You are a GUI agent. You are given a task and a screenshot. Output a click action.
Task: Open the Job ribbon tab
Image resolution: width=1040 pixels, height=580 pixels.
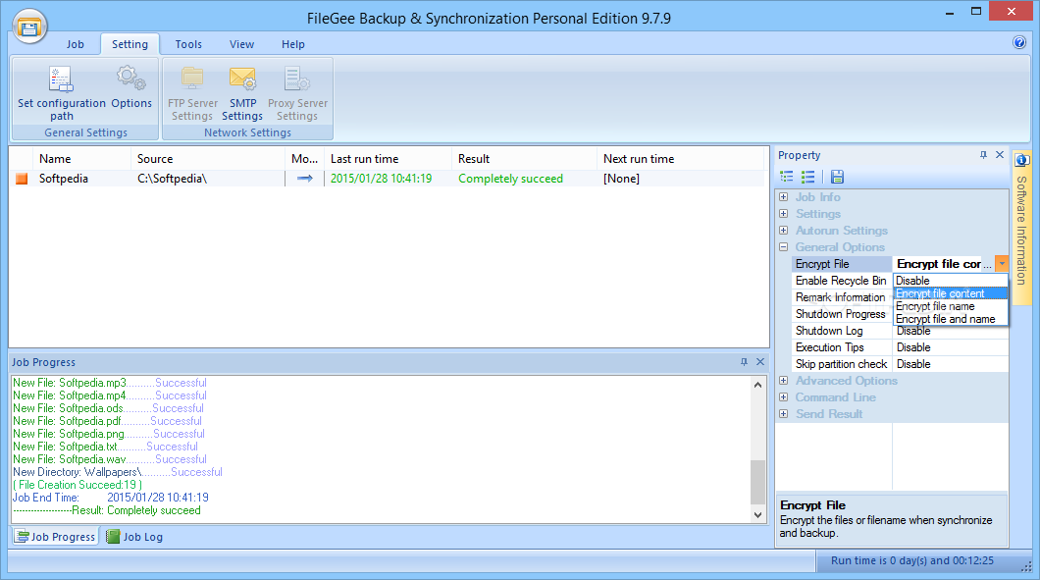(75, 44)
